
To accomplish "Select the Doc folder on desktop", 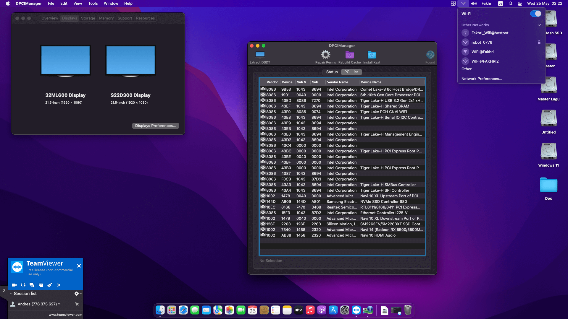I will tap(548, 188).
